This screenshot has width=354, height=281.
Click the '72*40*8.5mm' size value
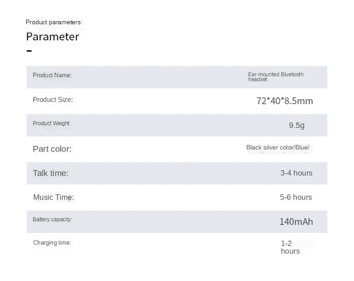tap(285, 101)
